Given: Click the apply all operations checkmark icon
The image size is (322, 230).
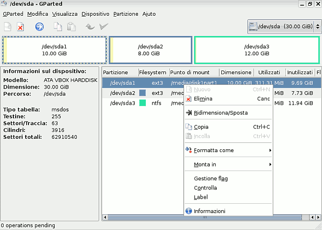Looking at the screenshot, I should pos(104,27).
